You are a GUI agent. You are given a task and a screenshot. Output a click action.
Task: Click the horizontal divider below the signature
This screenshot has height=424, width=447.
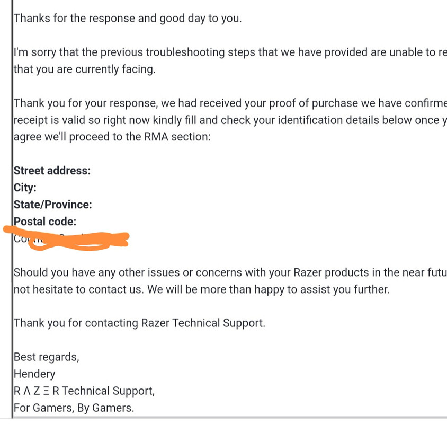click(229, 418)
